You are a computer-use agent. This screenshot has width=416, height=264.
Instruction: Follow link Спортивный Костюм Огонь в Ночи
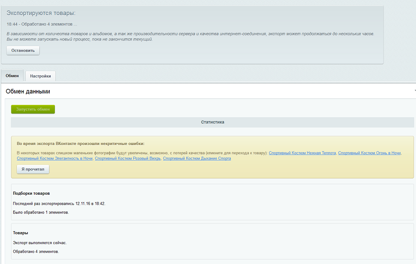click(x=369, y=153)
